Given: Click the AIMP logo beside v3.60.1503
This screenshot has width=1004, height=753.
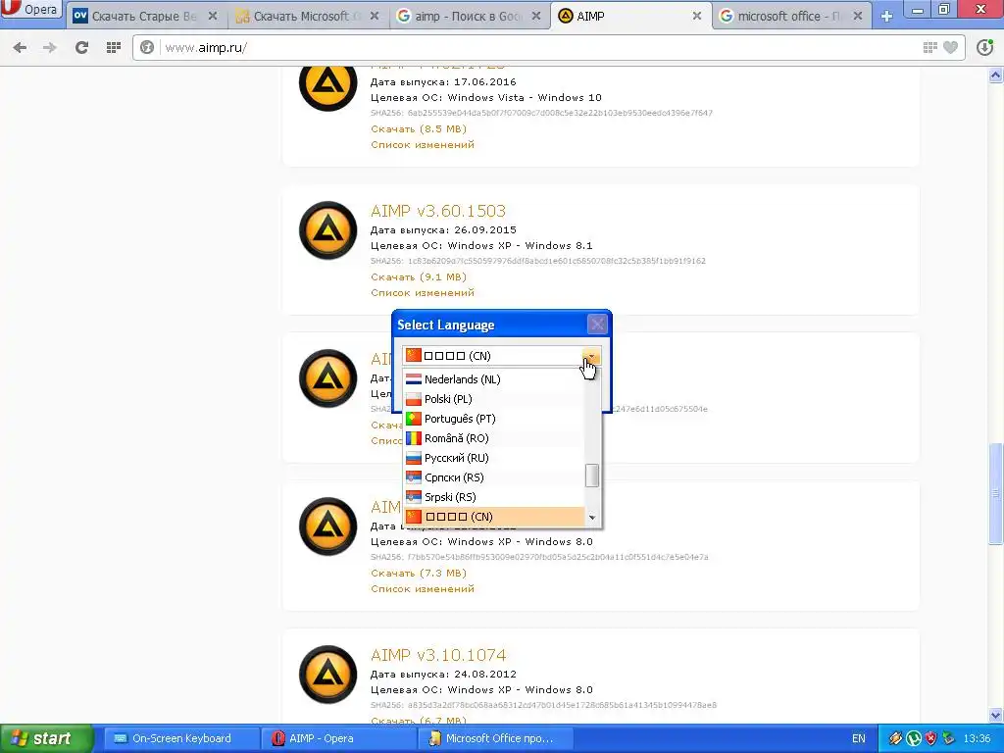Looking at the screenshot, I should 327,230.
